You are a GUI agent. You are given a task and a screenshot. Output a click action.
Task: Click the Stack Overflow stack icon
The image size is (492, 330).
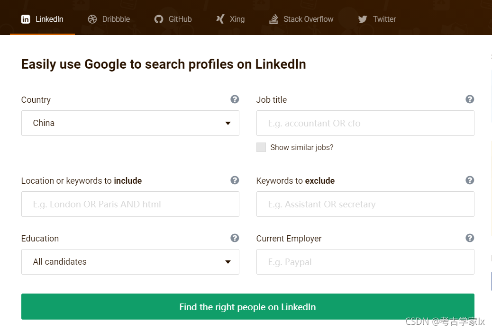[x=273, y=19]
